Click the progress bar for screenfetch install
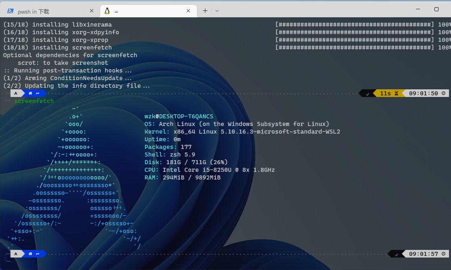The width and height of the screenshot is (451, 270). pos(354,47)
